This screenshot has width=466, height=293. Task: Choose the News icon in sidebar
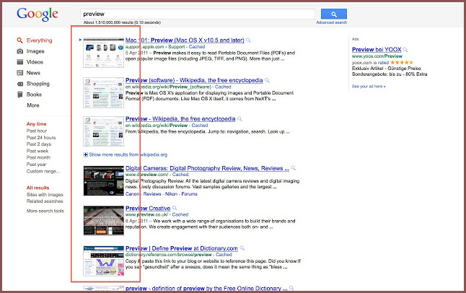[19, 73]
